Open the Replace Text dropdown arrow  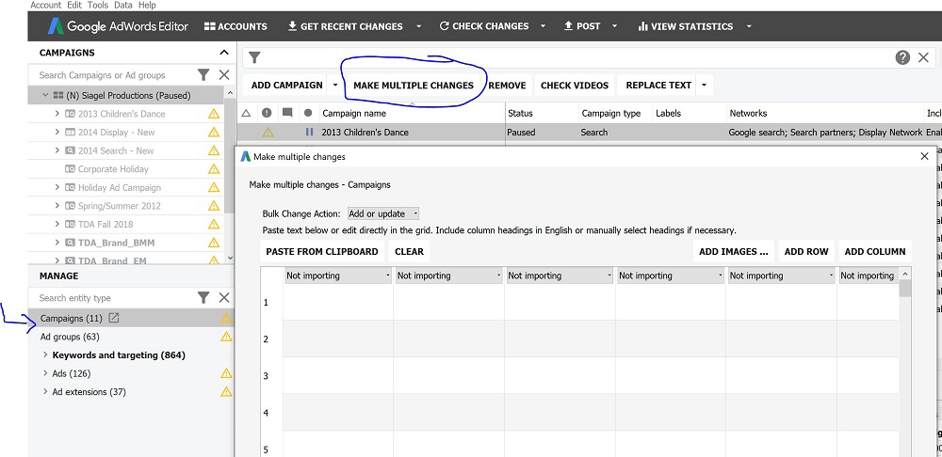click(704, 86)
